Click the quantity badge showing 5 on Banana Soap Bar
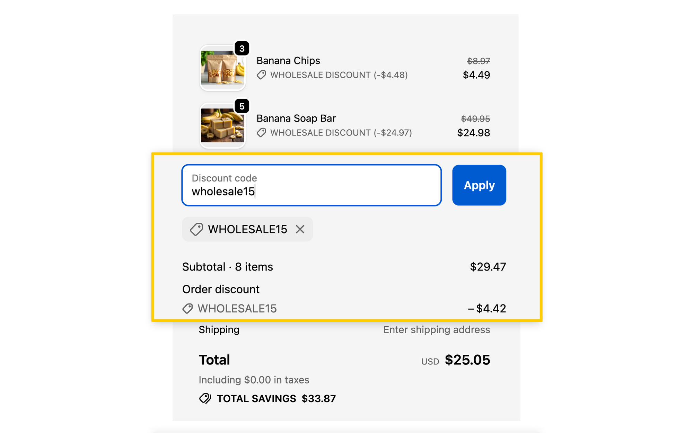693x433 pixels. (x=242, y=106)
